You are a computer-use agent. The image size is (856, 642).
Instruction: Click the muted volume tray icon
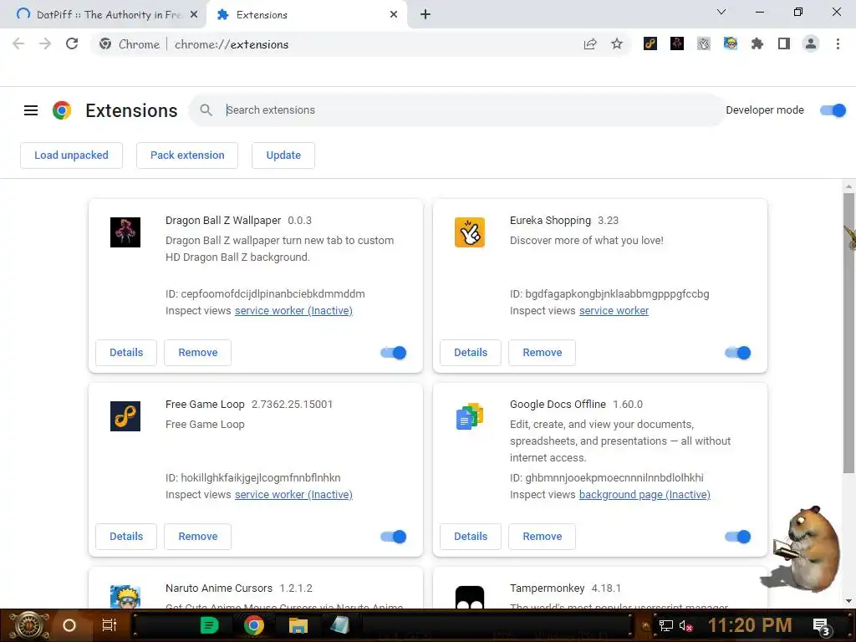685,625
